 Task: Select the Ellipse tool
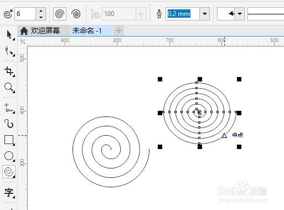[9, 156]
